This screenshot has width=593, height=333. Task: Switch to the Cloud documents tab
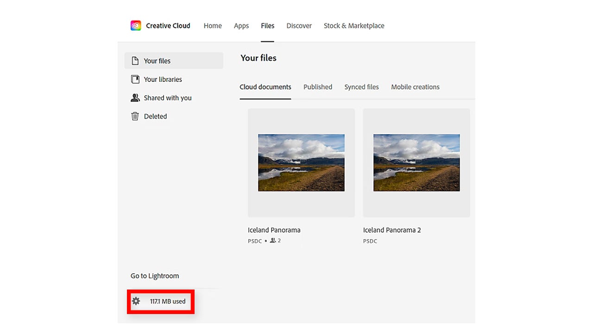(265, 87)
